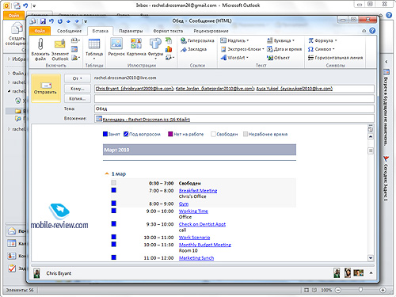Click the Redo icon in message quick toolbar

(60, 21)
